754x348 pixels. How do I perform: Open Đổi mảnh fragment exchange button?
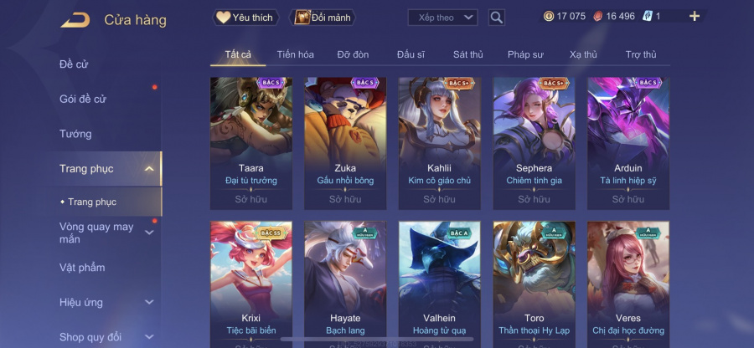click(323, 18)
